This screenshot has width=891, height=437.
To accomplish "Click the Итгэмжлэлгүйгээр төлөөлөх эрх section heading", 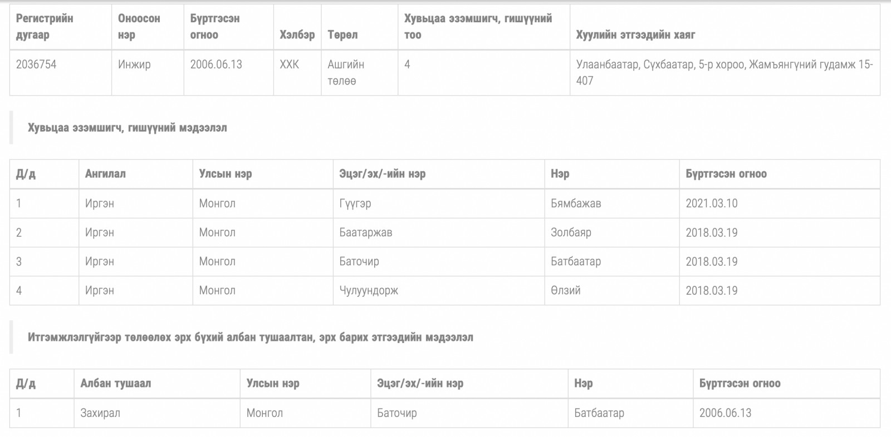I will point(251,337).
